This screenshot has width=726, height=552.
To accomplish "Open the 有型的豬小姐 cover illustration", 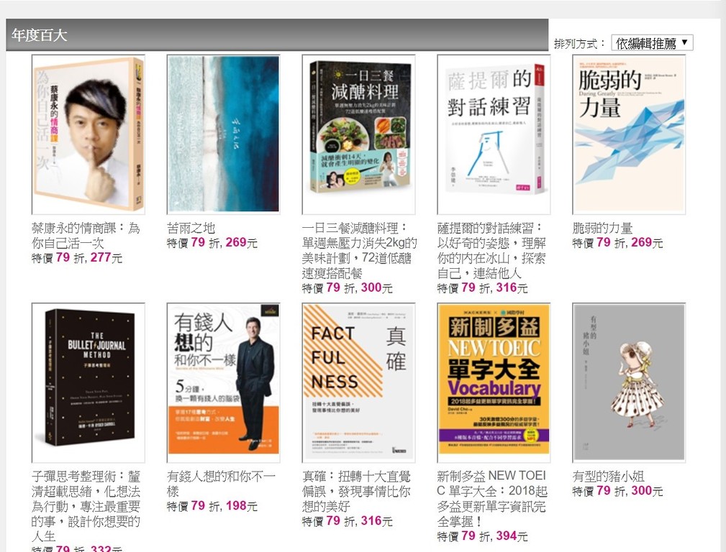I will pyautogui.click(x=629, y=382).
